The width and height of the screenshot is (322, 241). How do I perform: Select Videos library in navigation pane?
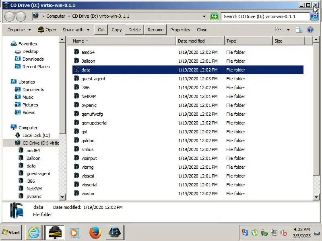coord(29,112)
